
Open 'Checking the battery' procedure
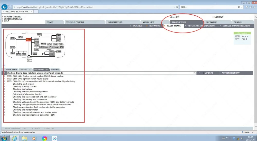coord(22,89)
